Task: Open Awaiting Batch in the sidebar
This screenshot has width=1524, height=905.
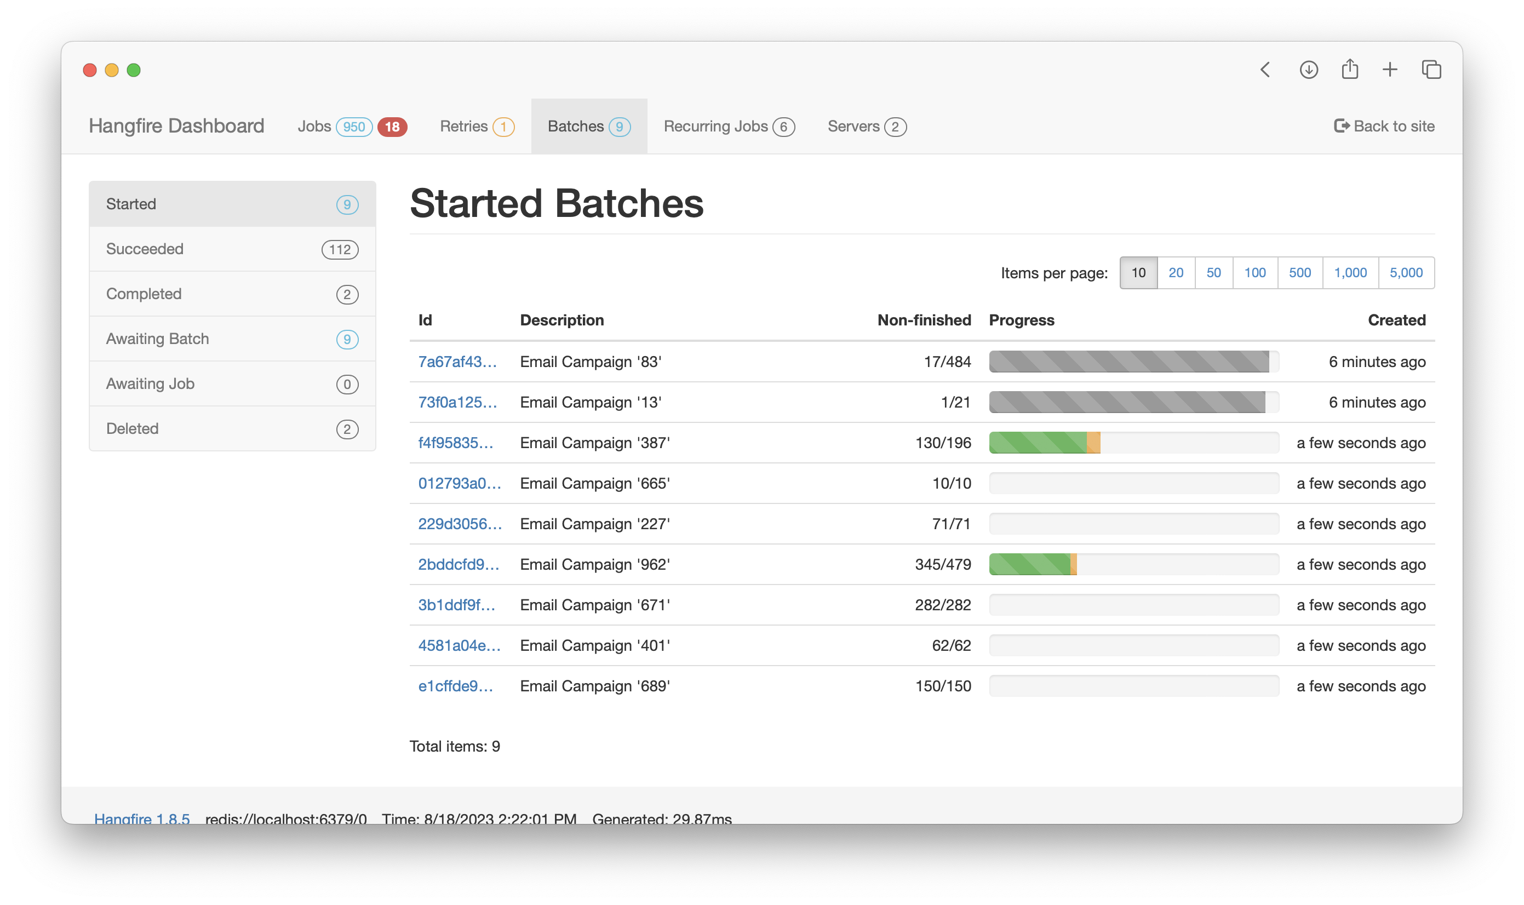Action: click(x=232, y=339)
